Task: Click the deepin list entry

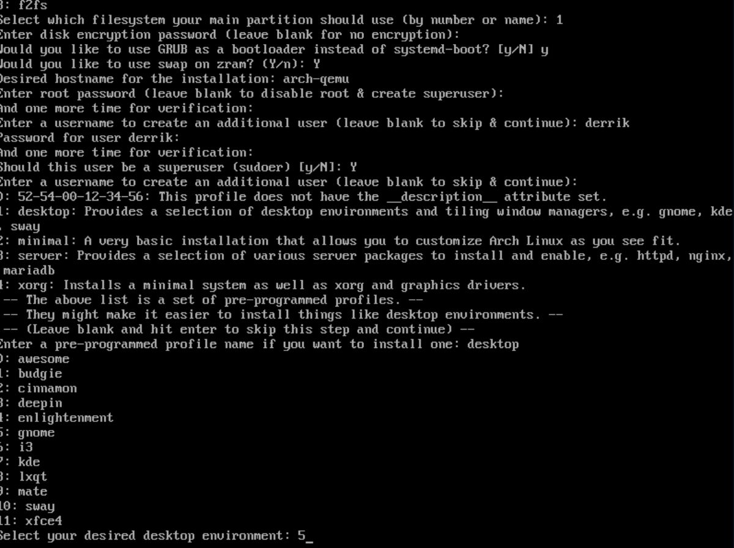Action: (x=31, y=403)
